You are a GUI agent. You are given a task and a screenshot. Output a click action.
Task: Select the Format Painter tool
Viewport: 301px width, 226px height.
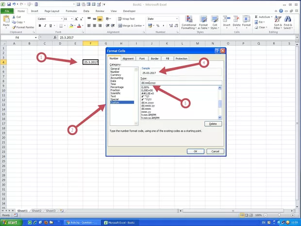click(23, 27)
